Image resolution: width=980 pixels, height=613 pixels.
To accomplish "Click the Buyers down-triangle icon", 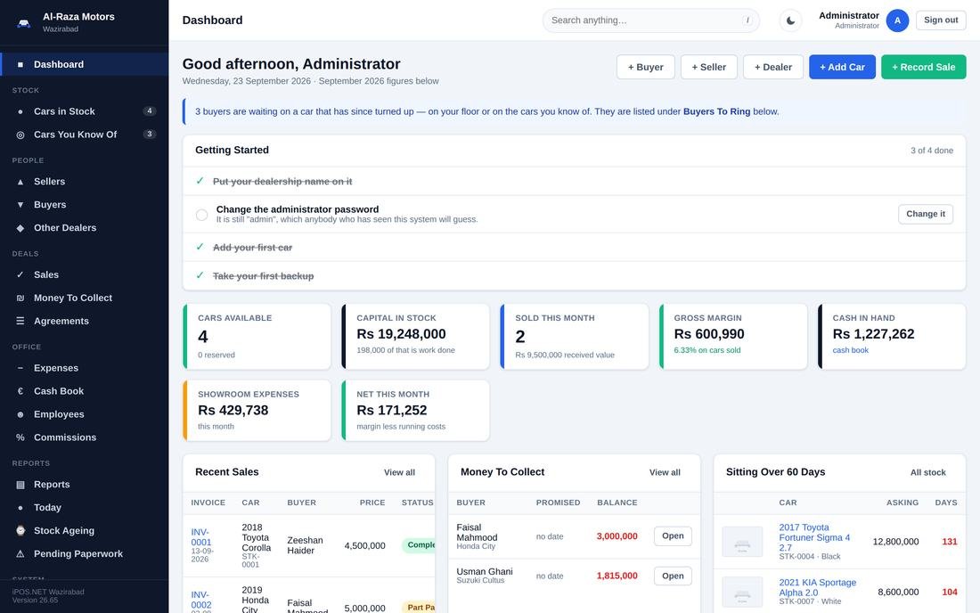I will click(20, 205).
